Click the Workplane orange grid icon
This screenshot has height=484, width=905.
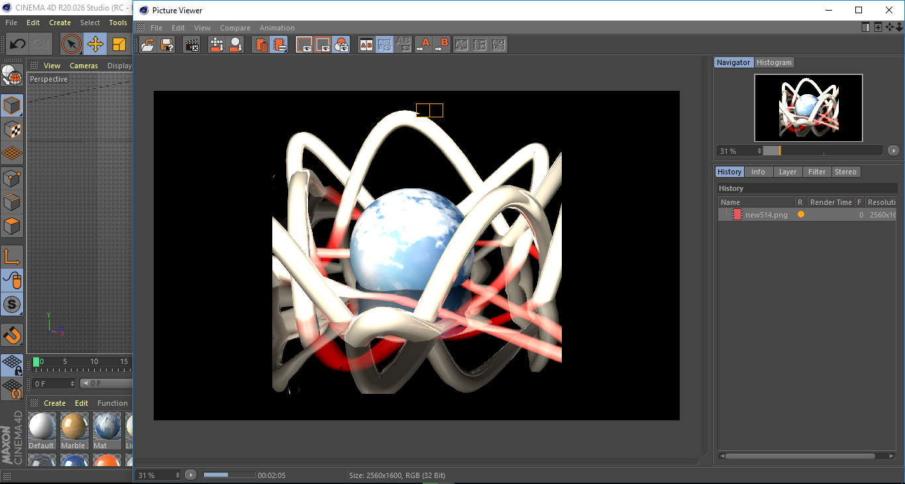[x=12, y=153]
